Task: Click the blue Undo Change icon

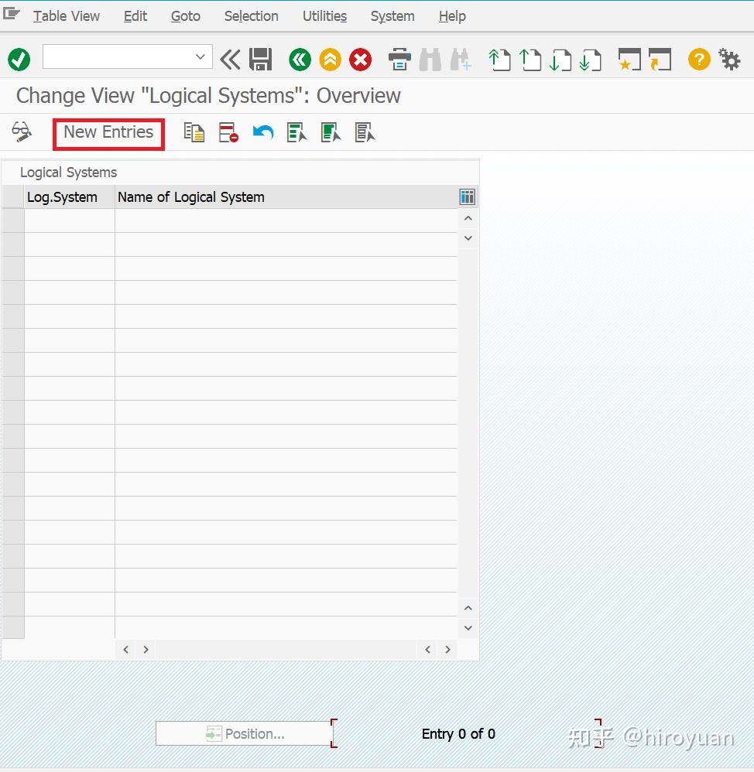Action: [x=262, y=132]
